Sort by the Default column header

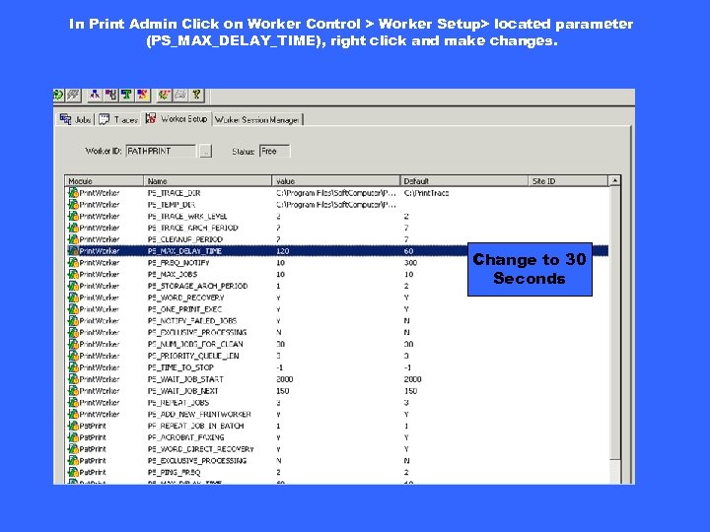(x=464, y=181)
